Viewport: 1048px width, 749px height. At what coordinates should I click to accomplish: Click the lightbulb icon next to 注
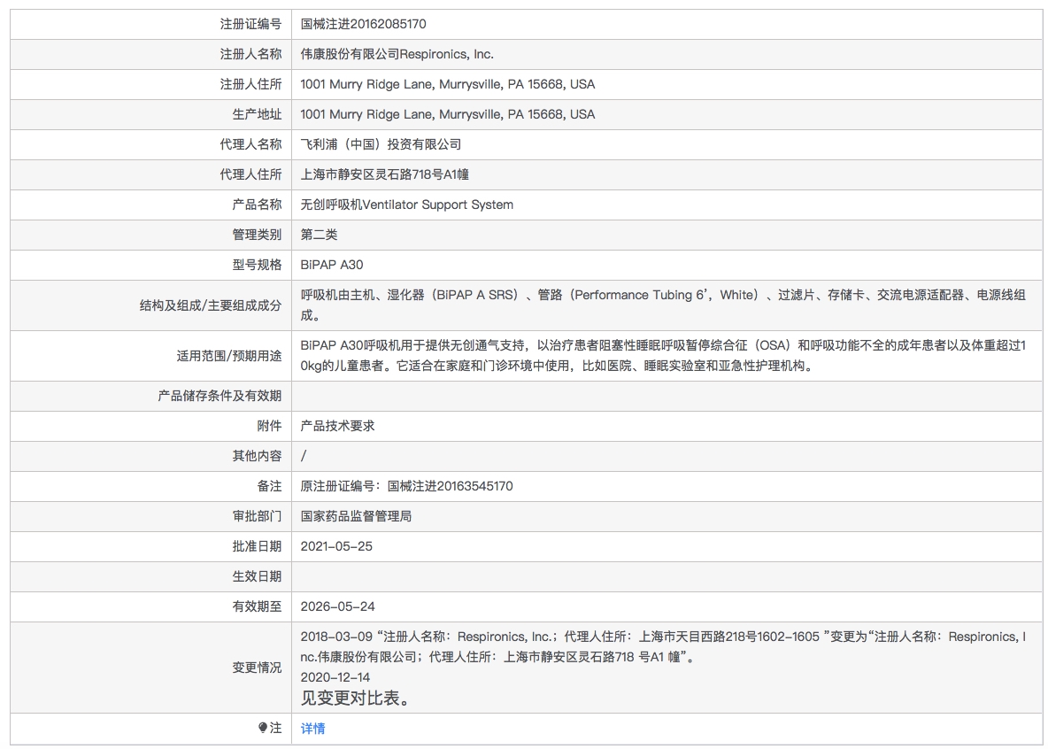(x=263, y=728)
